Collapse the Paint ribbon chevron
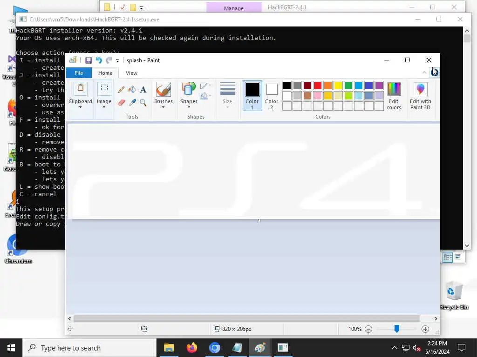This screenshot has width=477, height=357. [424, 72]
